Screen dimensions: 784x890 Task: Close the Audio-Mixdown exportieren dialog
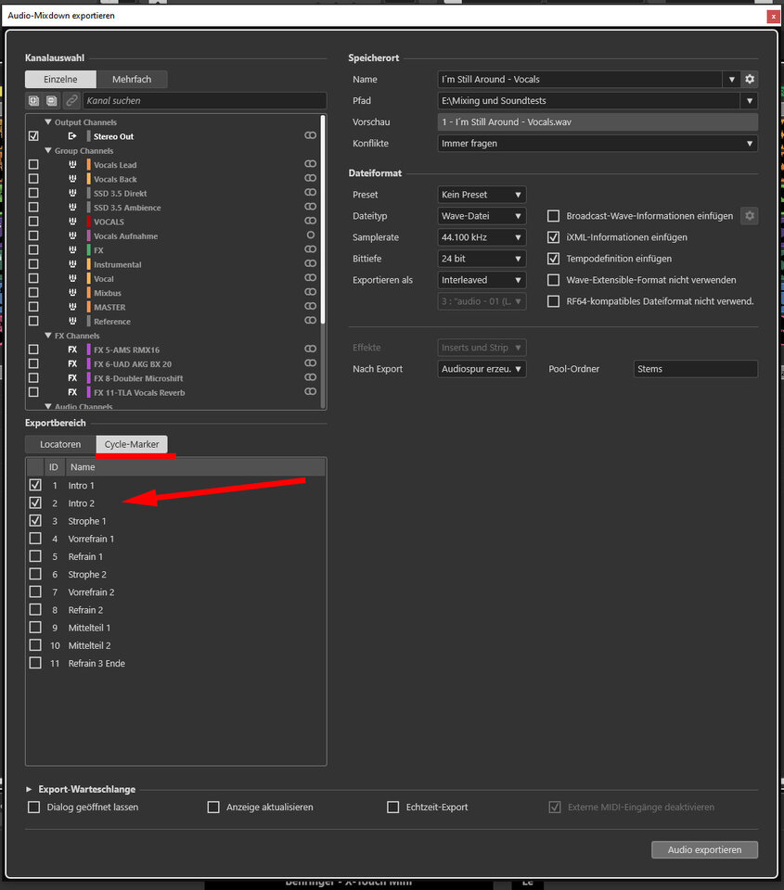[x=773, y=17]
